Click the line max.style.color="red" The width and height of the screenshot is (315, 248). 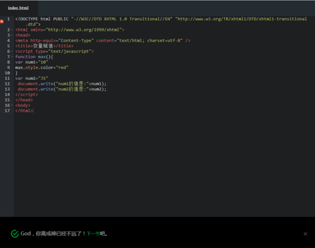pos(42,67)
